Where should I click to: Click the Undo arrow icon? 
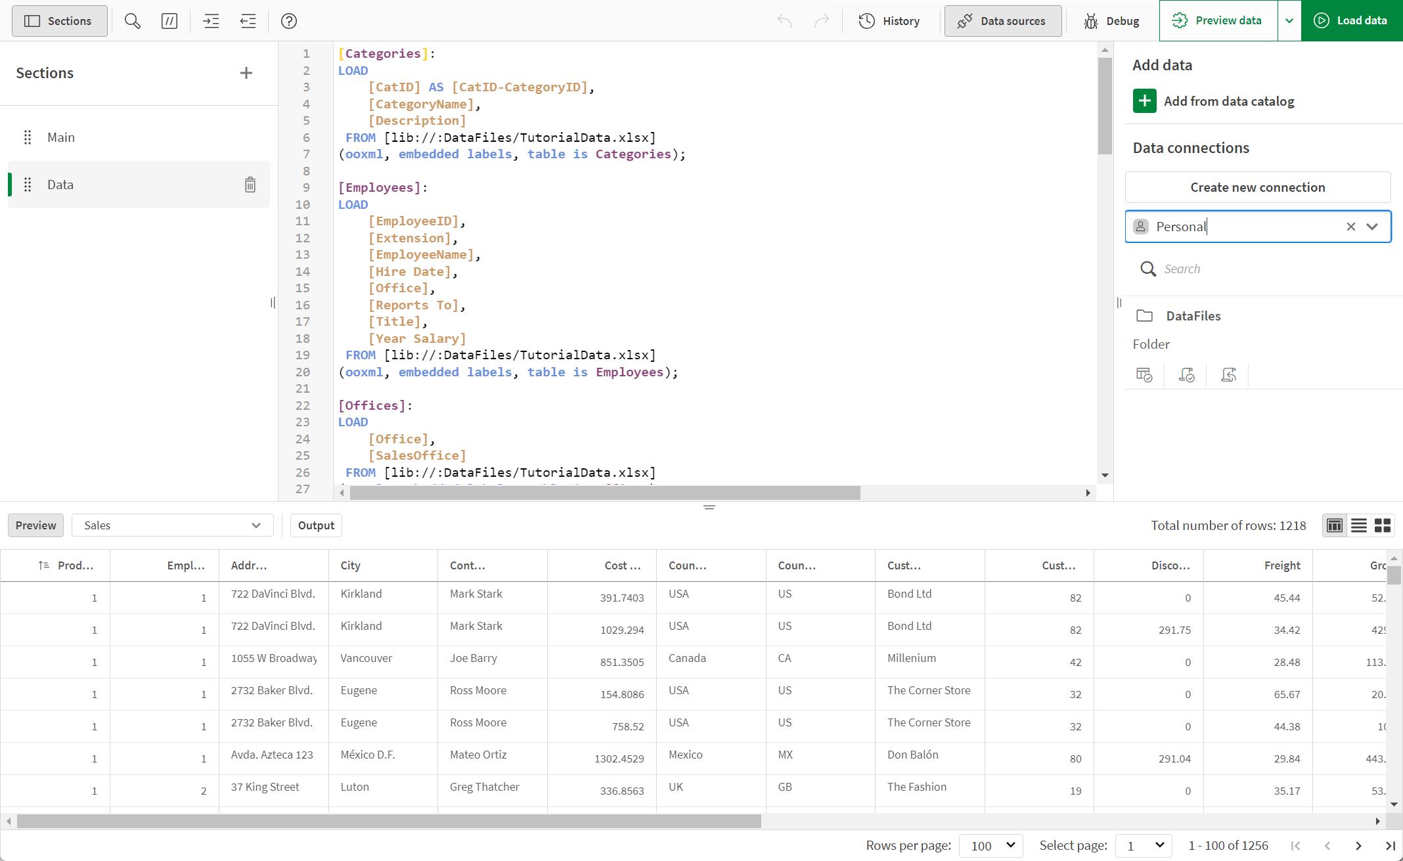tap(785, 21)
